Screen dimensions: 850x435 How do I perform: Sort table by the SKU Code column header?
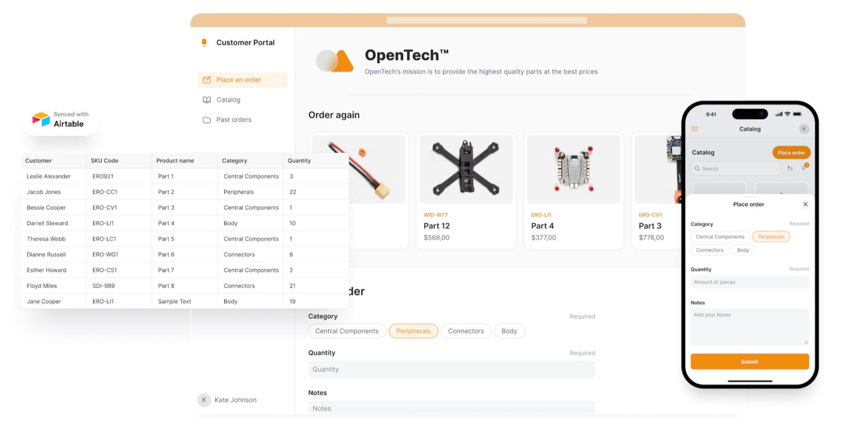pyautogui.click(x=104, y=161)
